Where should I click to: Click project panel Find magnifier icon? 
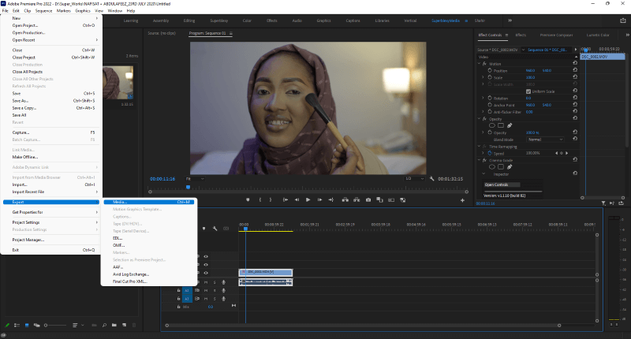point(104,325)
